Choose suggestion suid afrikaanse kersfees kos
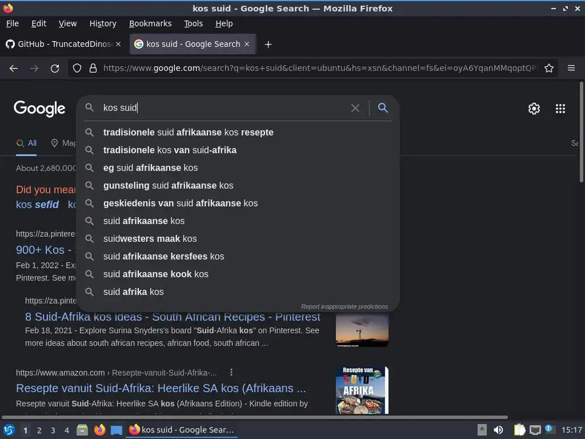585x439 pixels. point(238,257)
